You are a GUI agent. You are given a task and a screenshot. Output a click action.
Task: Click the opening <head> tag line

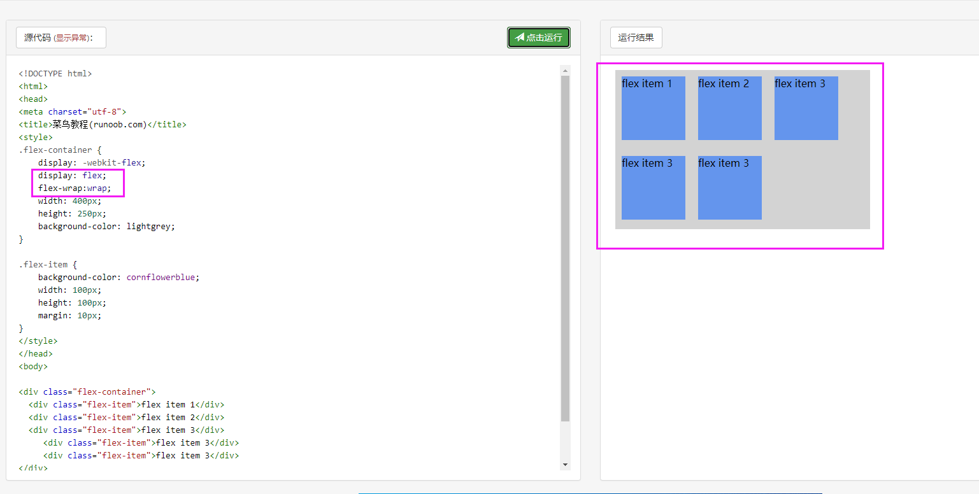click(x=33, y=99)
